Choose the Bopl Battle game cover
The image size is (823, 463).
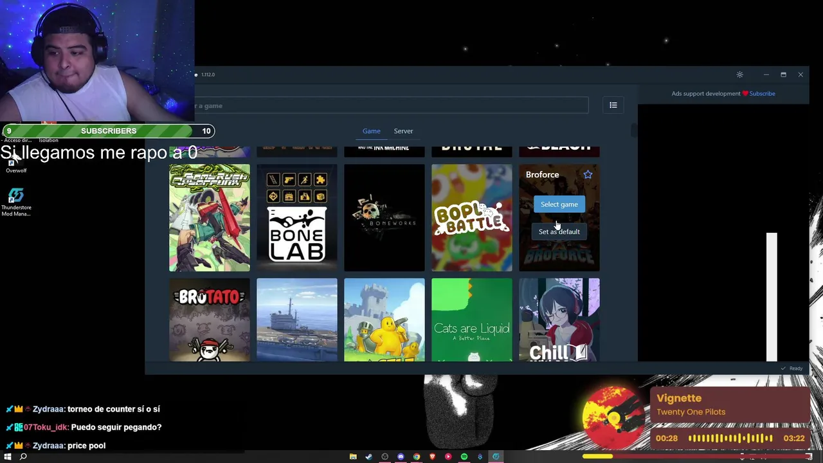pos(472,217)
